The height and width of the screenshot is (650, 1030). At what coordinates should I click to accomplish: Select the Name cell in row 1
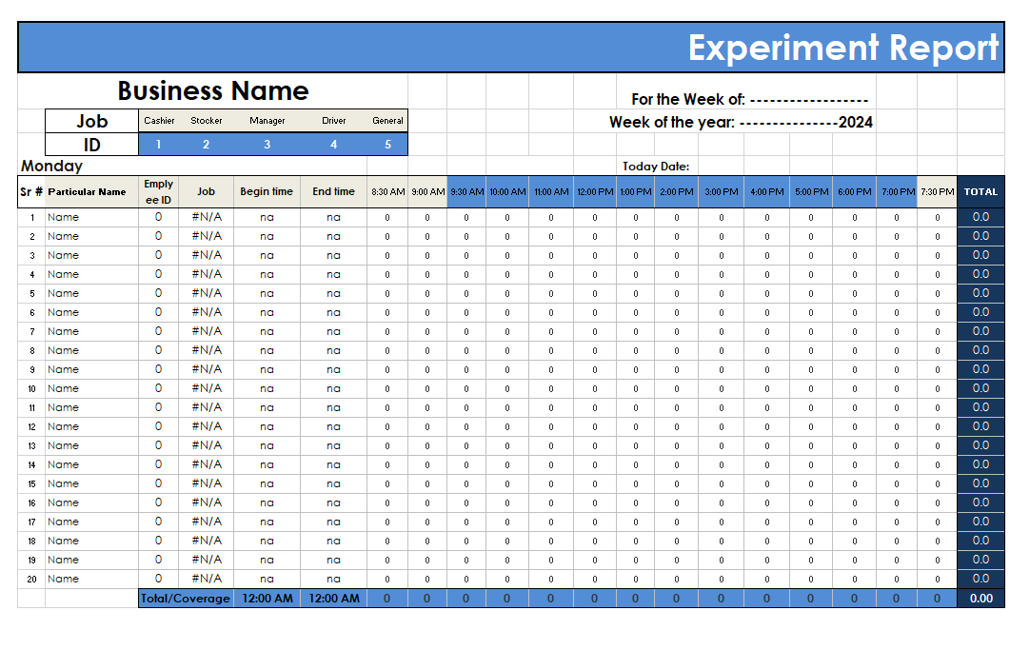click(64, 217)
